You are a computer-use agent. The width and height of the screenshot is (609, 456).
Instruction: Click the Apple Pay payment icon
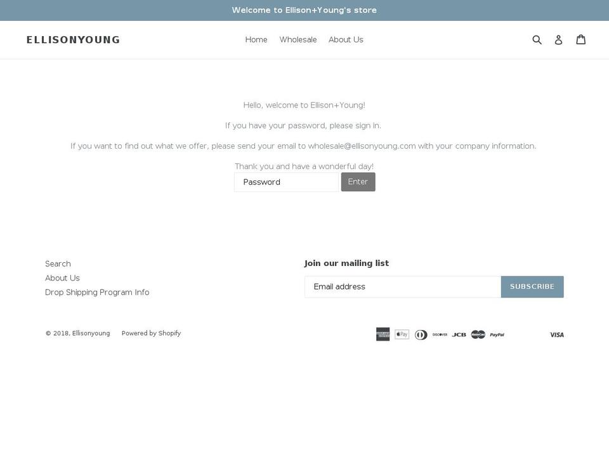pos(402,334)
